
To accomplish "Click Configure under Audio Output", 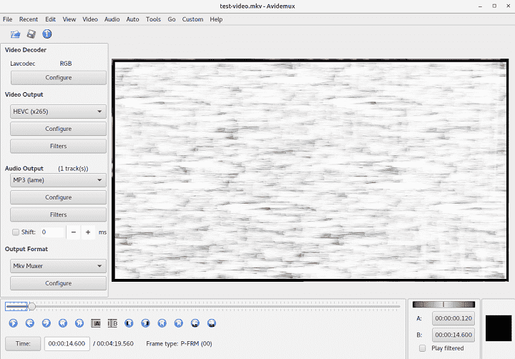I will coord(58,197).
